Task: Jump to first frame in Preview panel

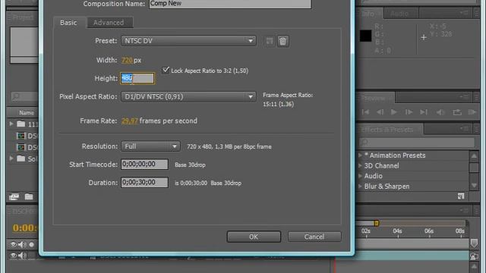Action: click(x=365, y=112)
